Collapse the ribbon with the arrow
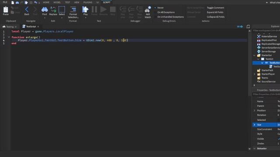280x157 pixels. (267, 3)
